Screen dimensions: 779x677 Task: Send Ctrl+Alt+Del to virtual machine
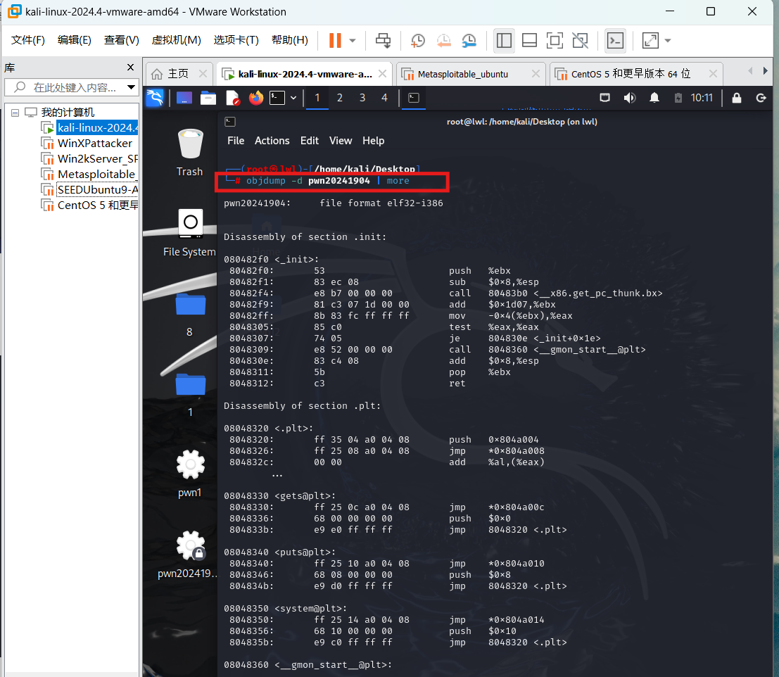383,41
